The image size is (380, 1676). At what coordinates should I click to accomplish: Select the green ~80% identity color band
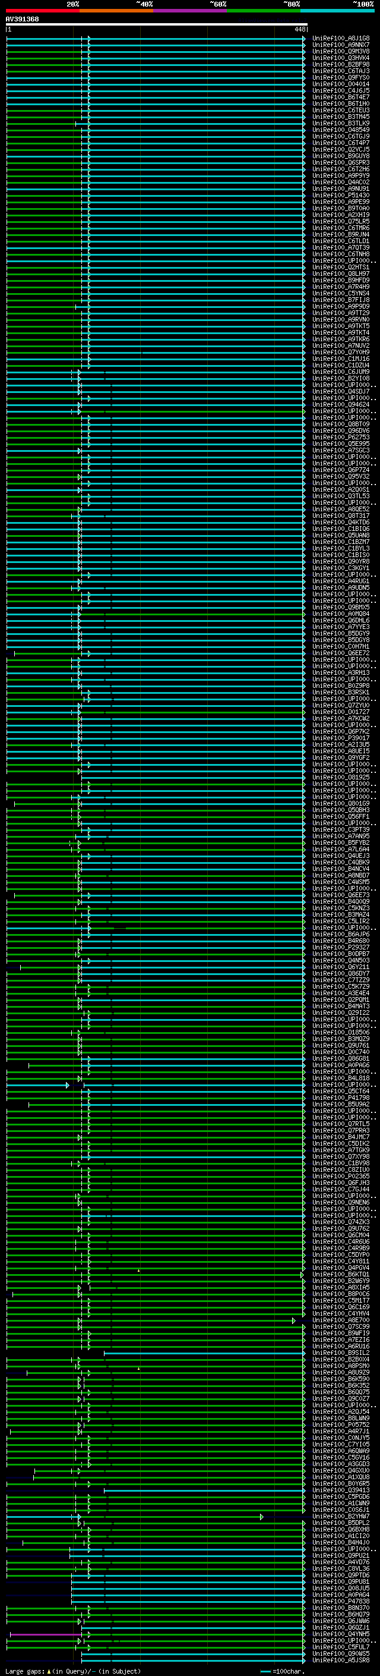[x=264, y=11]
